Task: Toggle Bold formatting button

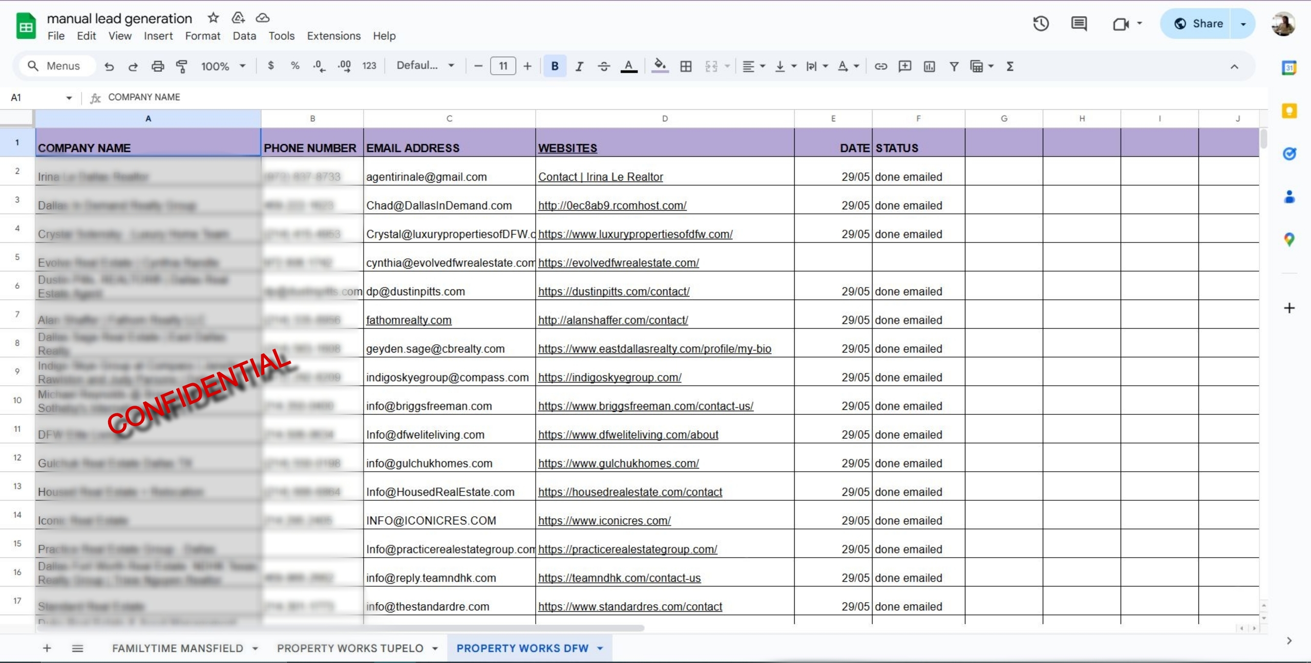Action: pos(555,66)
